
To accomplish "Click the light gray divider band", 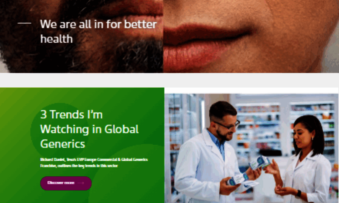I will click(169, 80).
